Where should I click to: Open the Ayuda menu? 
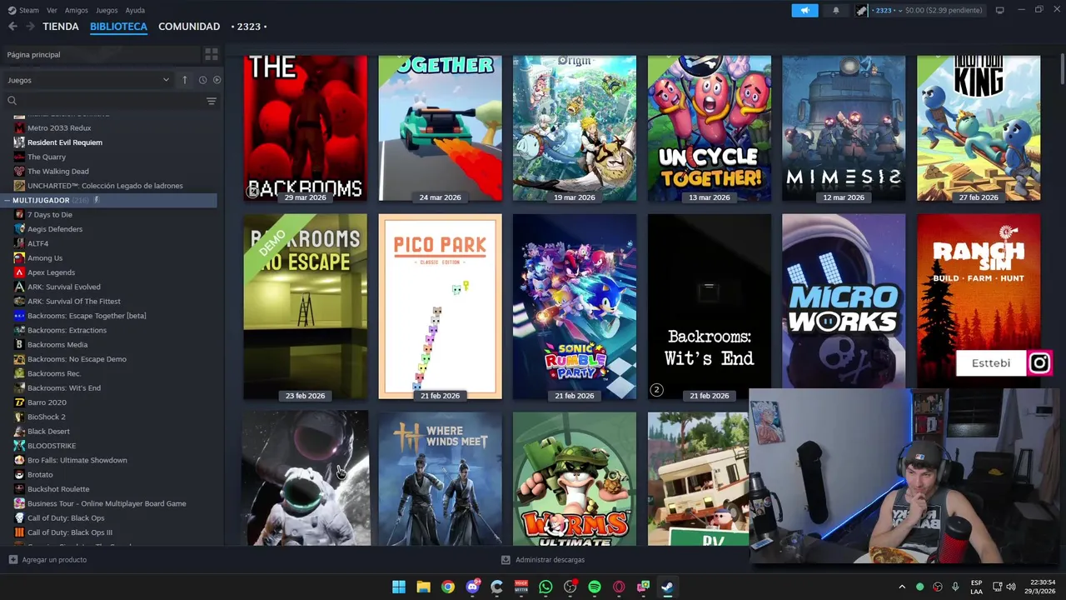[x=135, y=10]
